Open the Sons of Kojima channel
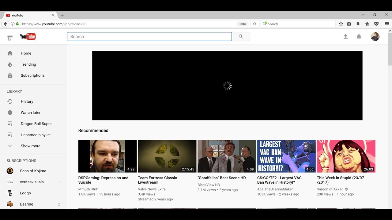The width and height of the screenshot is (392, 220). tap(33, 171)
